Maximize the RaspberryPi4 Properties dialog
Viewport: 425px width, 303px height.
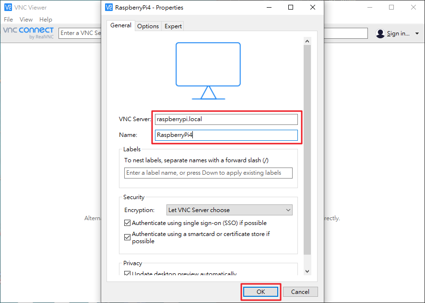pos(291,7)
